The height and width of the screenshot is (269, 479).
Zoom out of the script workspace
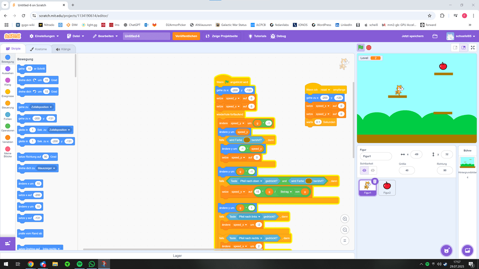pos(345,230)
